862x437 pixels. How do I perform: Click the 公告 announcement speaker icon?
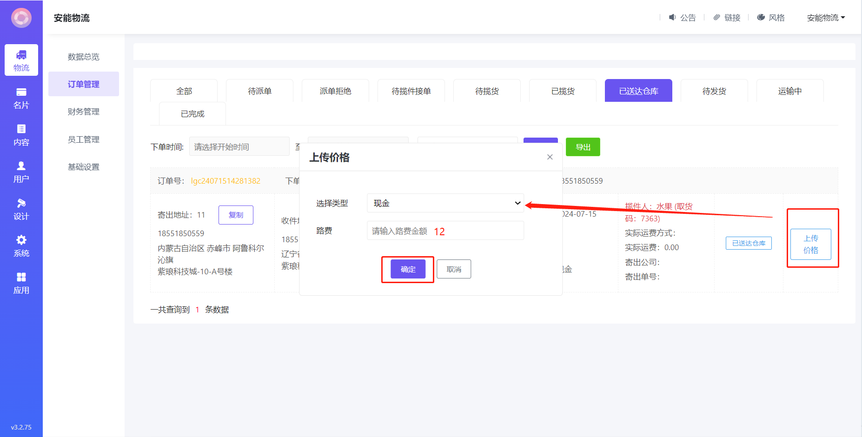[x=672, y=17]
